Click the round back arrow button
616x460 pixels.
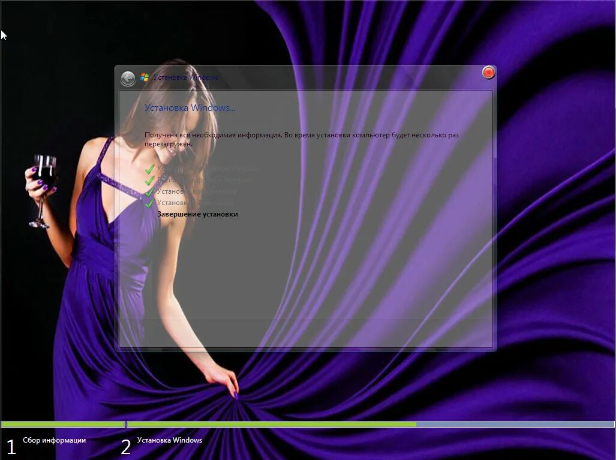tap(128, 79)
